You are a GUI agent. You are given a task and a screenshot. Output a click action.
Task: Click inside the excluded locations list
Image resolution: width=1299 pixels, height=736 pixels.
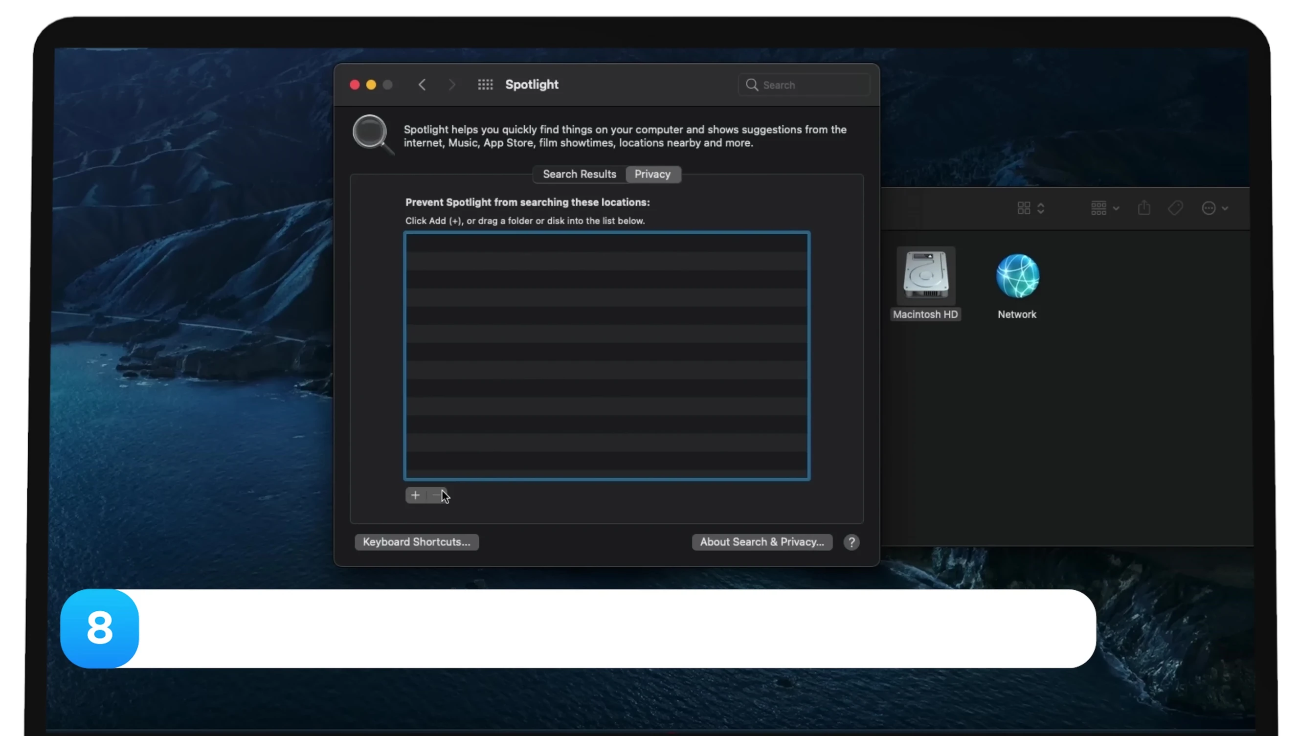606,356
